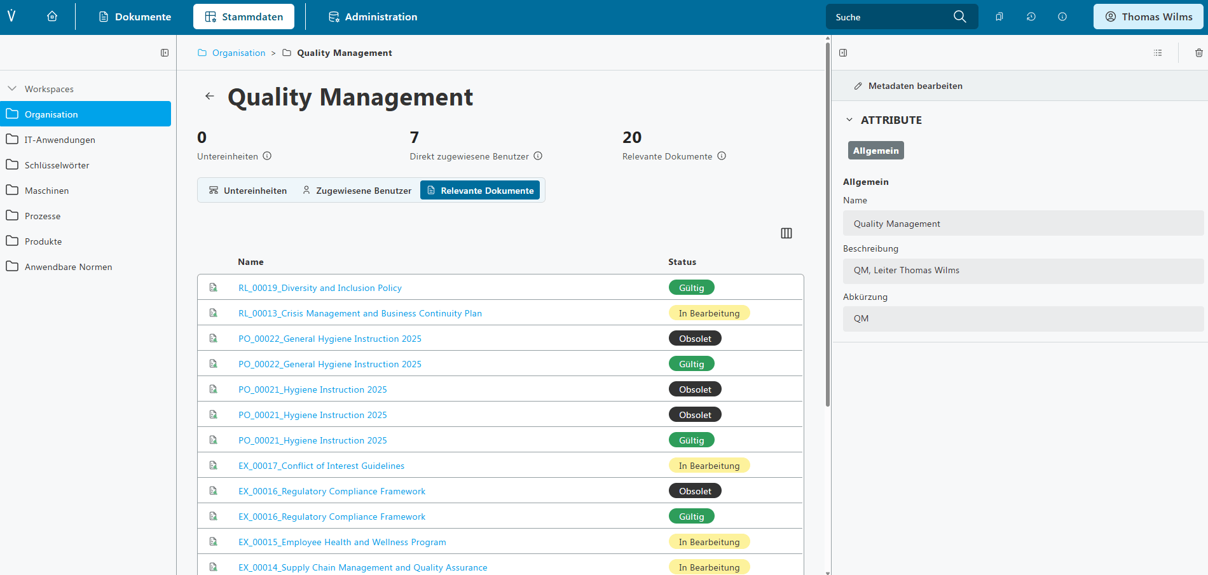
Task: Click info icon next to Relevante Dokumente
Action: (722, 156)
